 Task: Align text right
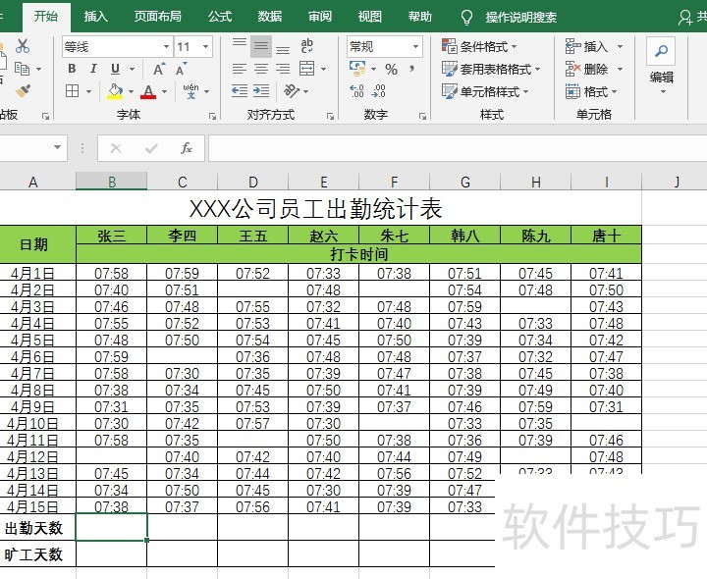pyautogui.click(x=283, y=69)
